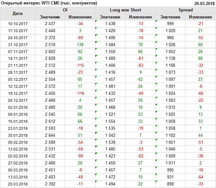
Task: Click green corner marker in 1 438 cell
Action: click(97, 21)
